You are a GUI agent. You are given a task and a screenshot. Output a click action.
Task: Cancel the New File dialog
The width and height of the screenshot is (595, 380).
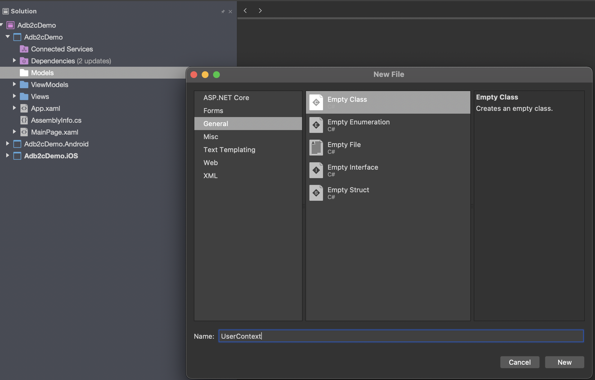519,362
